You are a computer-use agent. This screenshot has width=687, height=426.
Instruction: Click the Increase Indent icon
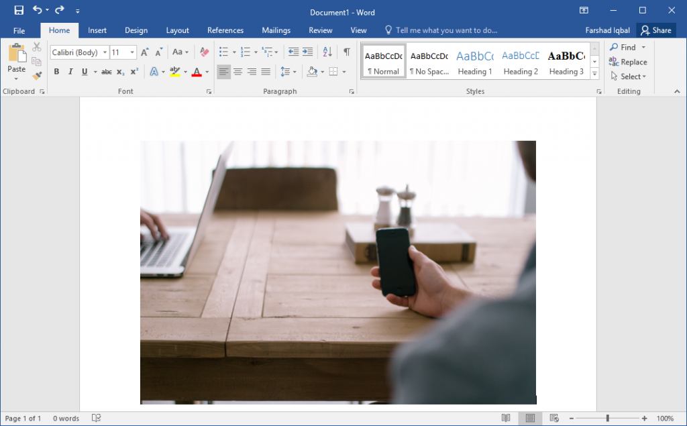tap(307, 52)
